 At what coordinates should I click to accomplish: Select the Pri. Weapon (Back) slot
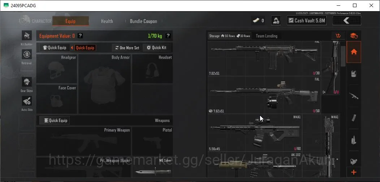click(83, 167)
